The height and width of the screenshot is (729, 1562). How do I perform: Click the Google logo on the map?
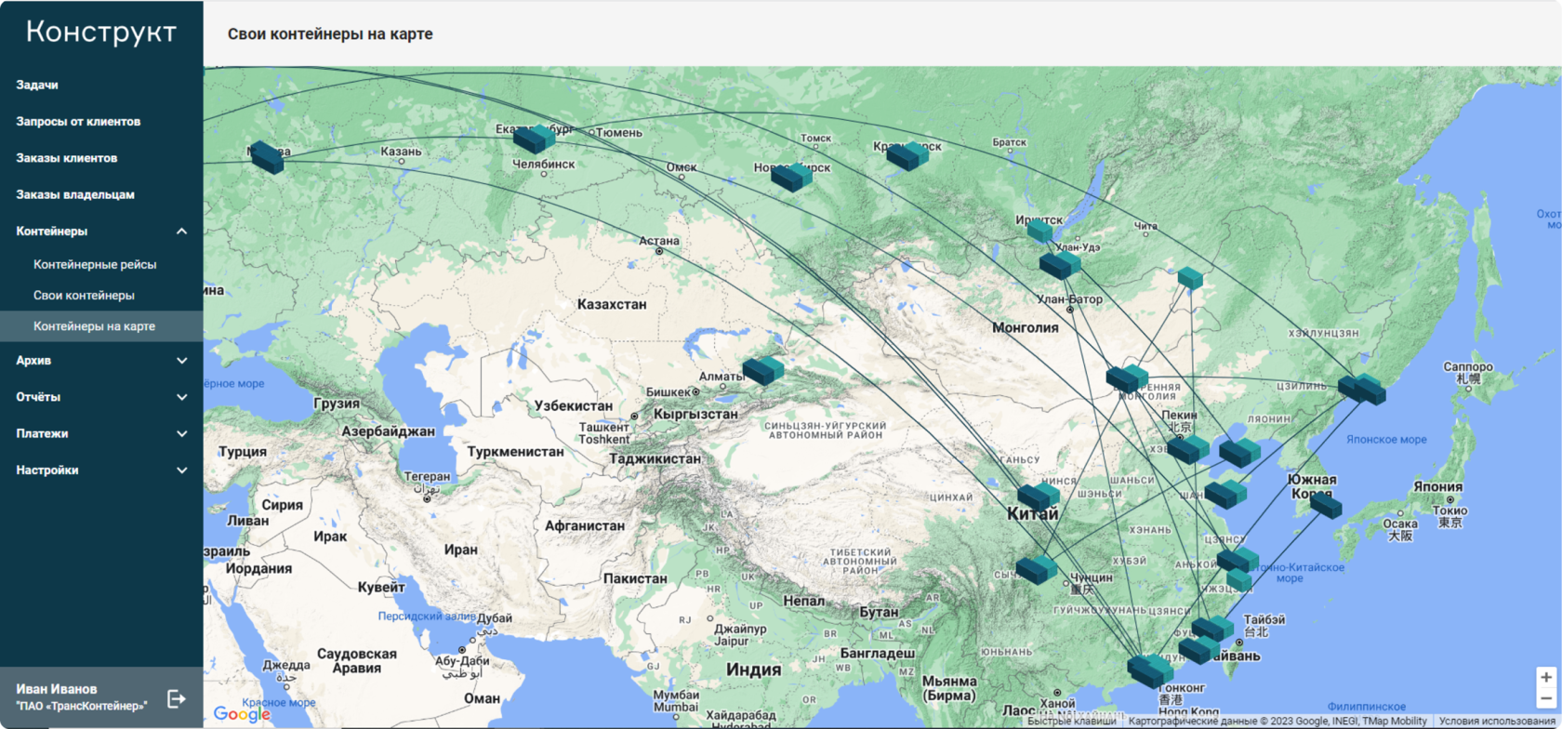241,713
